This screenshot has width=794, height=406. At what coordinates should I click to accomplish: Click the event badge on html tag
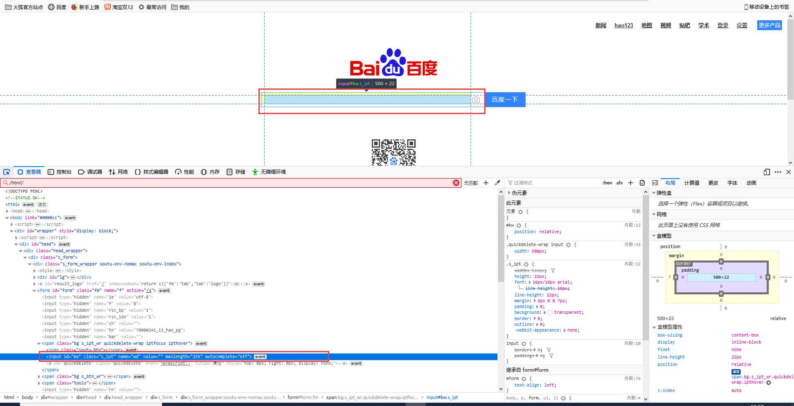29,205
